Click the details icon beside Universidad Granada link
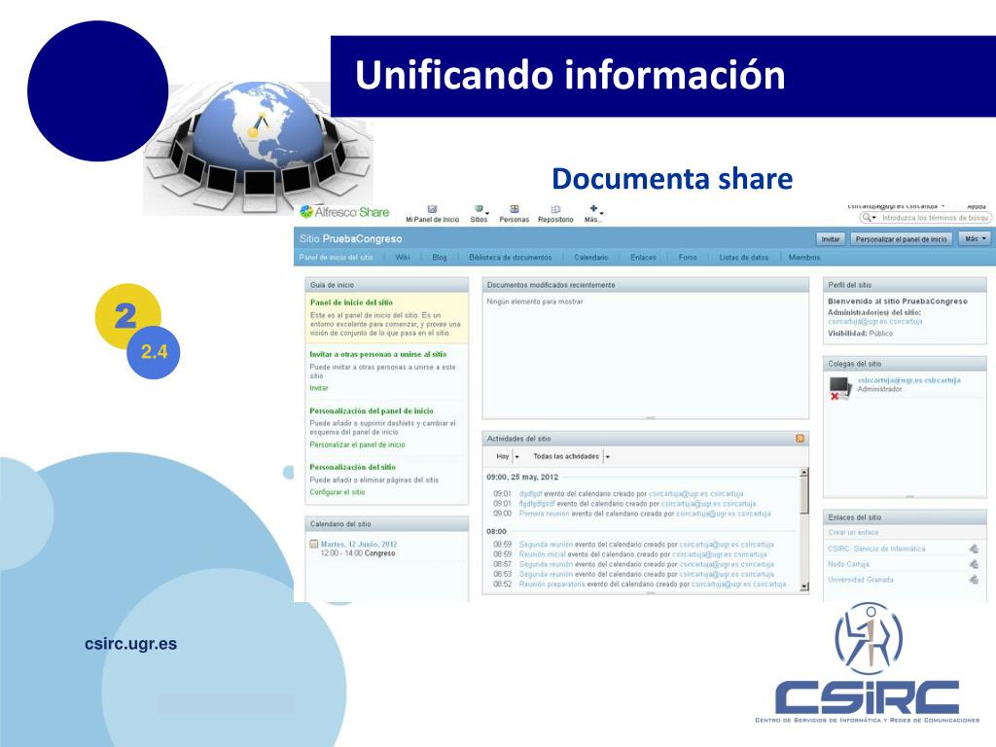996x747 pixels. coord(973,580)
